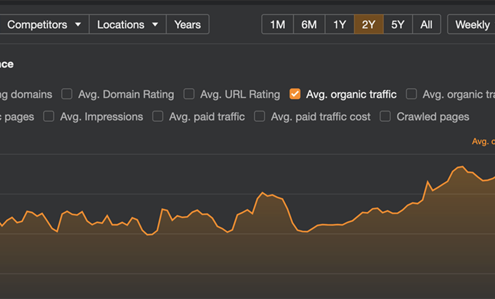Check the Crawled pages checkbox
This screenshot has height=299, width=495.
click(385, 116)
